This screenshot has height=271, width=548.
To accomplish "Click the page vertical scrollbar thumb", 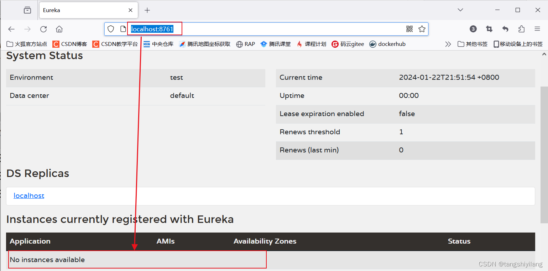I will [544, 155].
